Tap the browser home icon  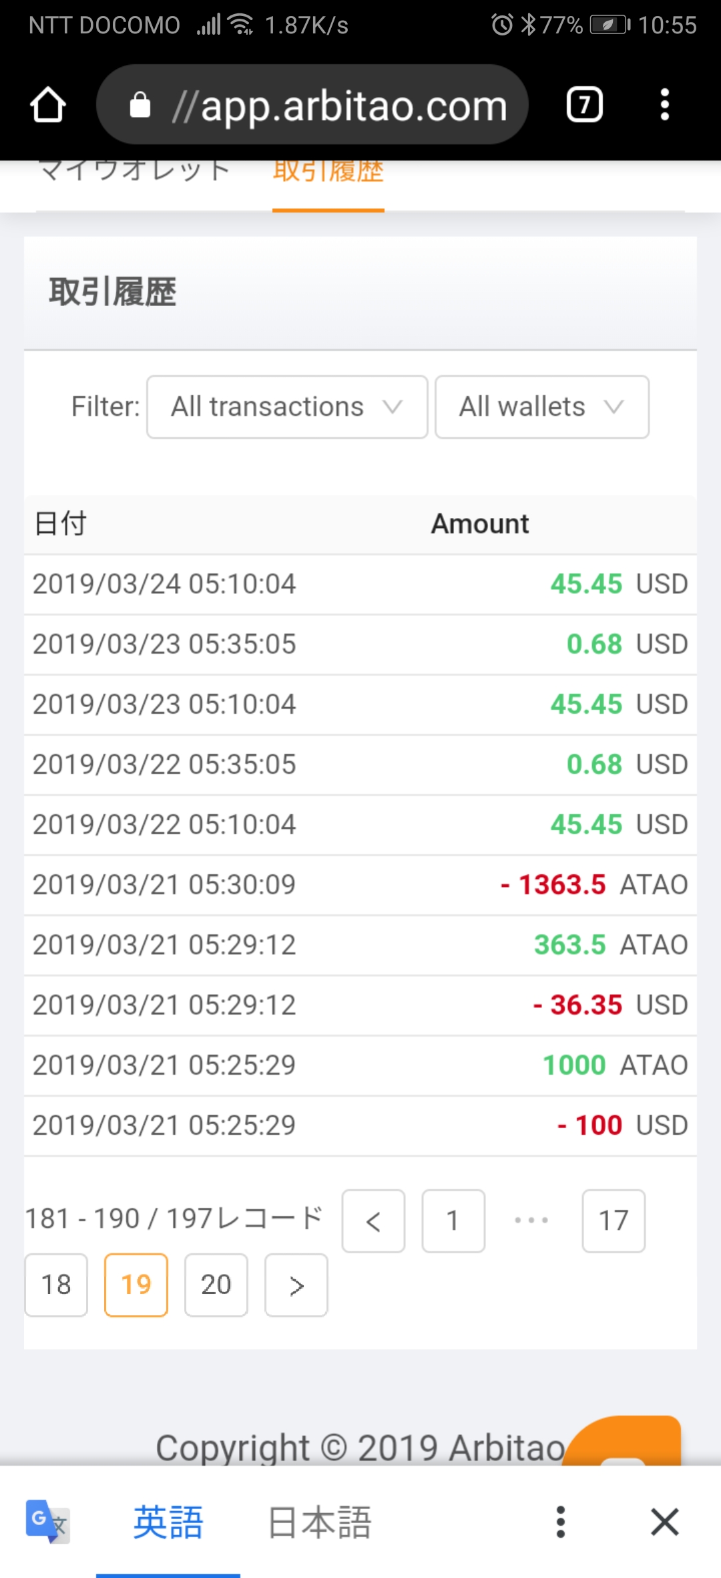48,105
